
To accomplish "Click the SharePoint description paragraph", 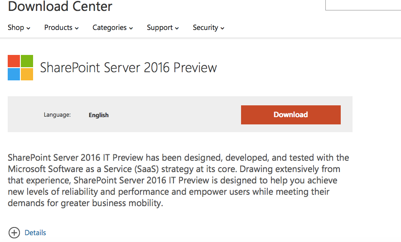I will [x=178, y=180].
